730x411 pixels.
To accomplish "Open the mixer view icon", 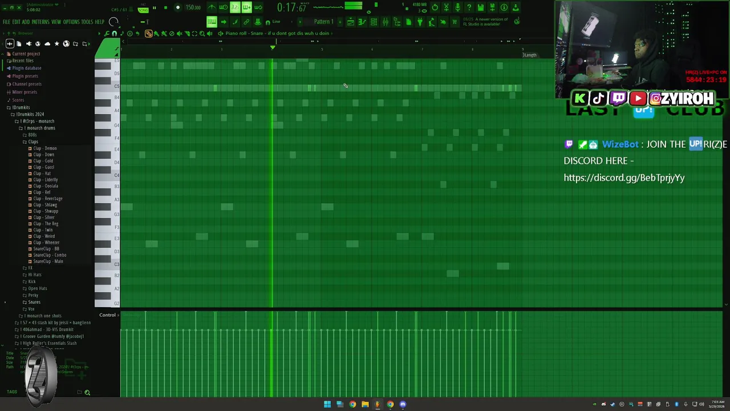I will click(386, 22).
